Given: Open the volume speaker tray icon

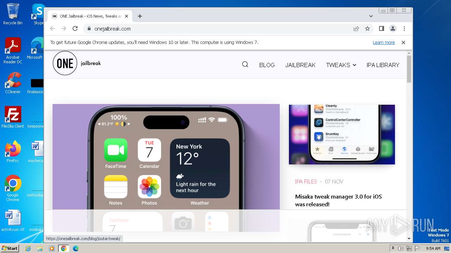Looking at the screenshot, I should pos(401,248).
